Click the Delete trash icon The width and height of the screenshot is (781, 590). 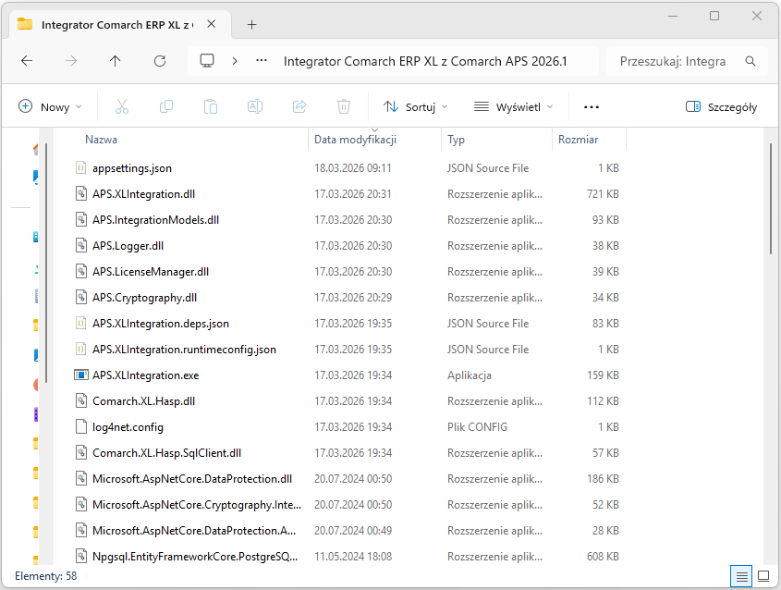[343, 106]
